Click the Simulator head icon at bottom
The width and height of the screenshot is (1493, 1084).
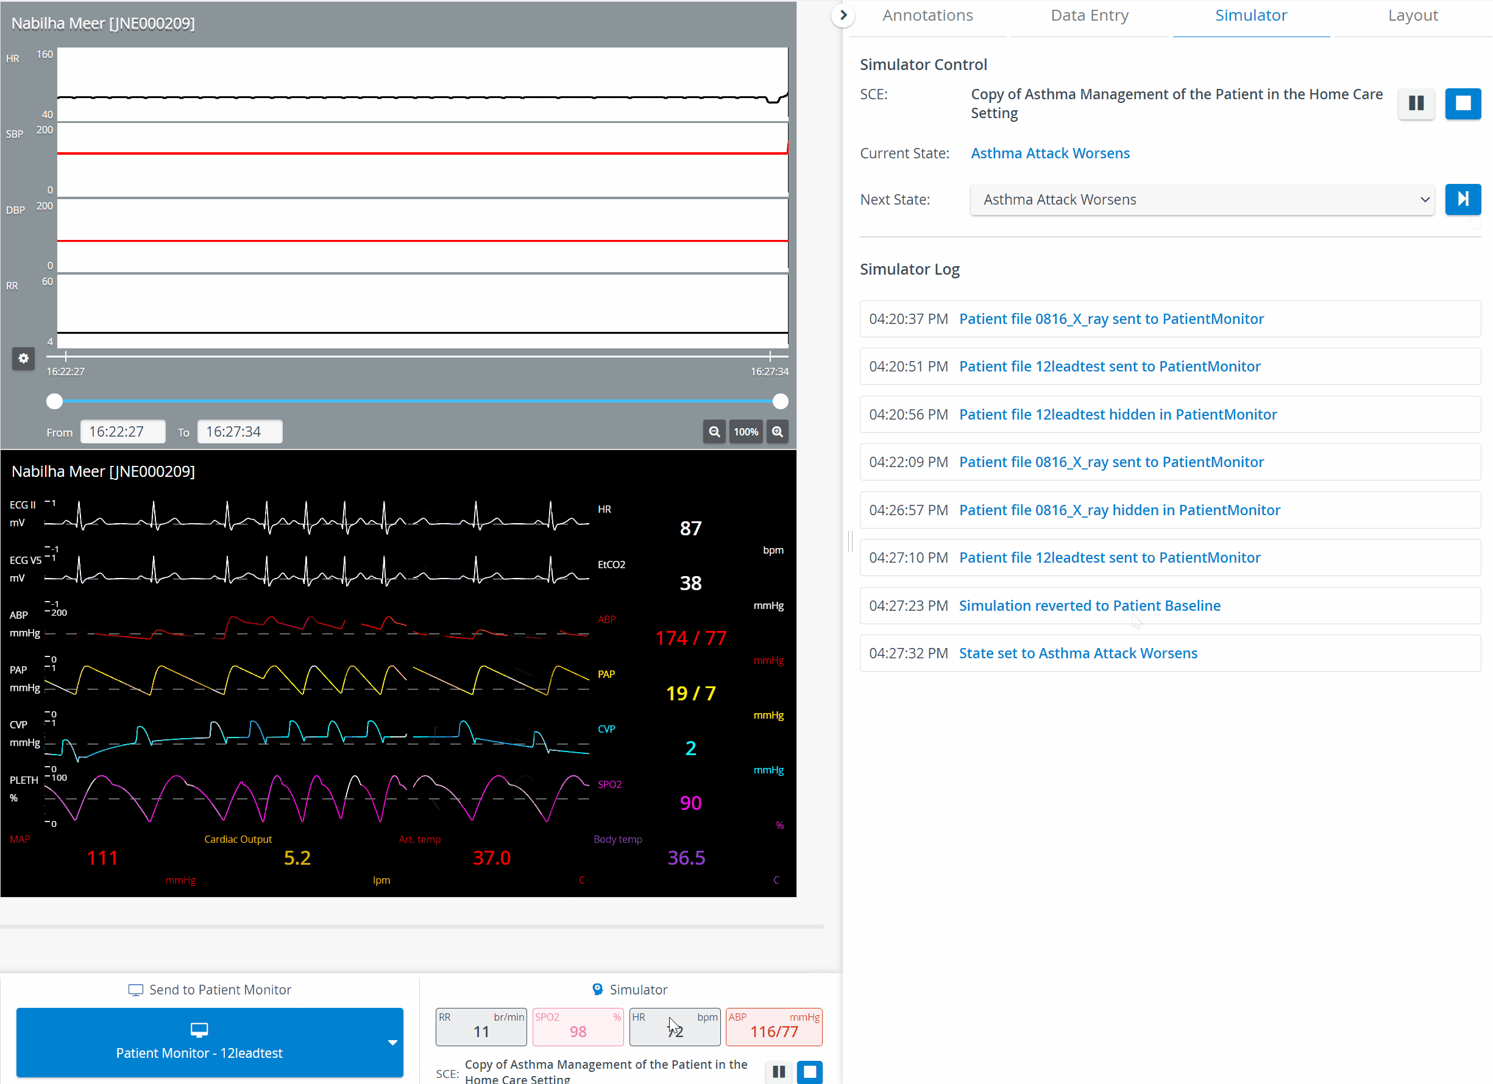(x=598, y=989)
